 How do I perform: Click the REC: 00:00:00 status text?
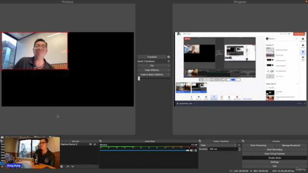260,171
